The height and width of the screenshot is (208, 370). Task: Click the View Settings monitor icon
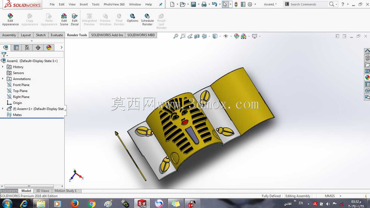pyautogui.click(x=255, y=36)
